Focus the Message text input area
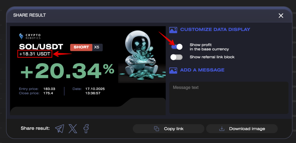The width and height of the screenshot is (296, 143). 229,98
